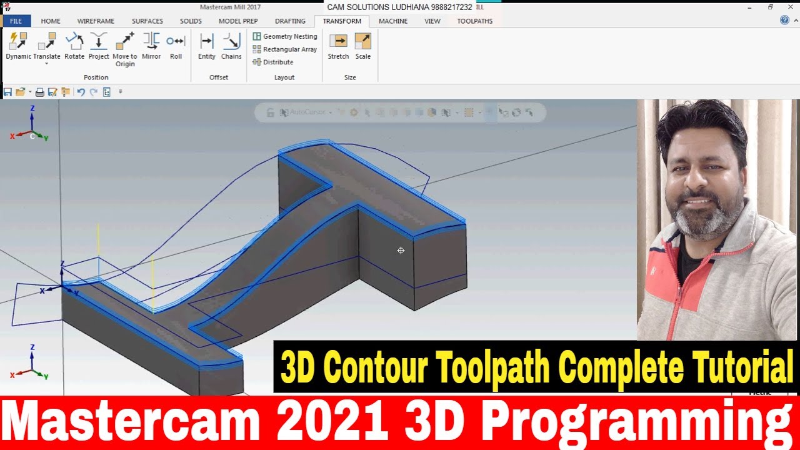This screenshot has width=800, height=450.
Task: Click the Offset group label
Action: pyautogui.click(x=219, y=77)
